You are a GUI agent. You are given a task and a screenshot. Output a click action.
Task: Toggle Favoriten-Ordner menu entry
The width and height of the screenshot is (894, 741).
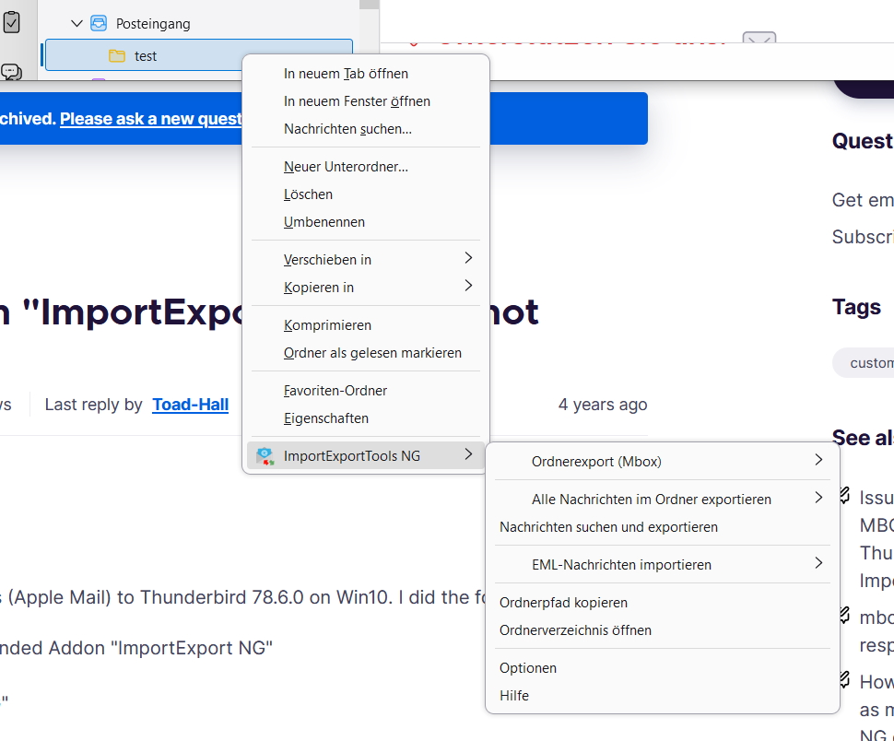[366, 391]
